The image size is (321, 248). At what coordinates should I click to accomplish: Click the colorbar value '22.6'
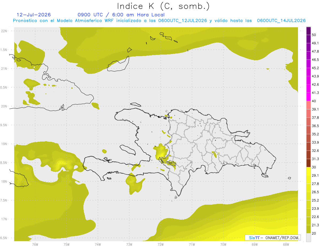[315, 217]
